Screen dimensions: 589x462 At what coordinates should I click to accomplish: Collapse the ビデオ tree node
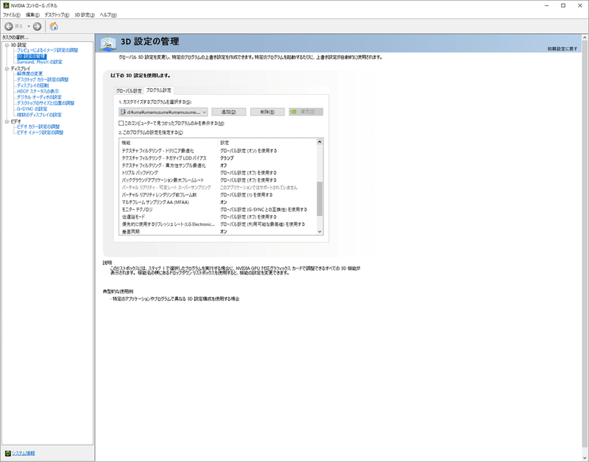pyautogui.click(x=7, y=121)
